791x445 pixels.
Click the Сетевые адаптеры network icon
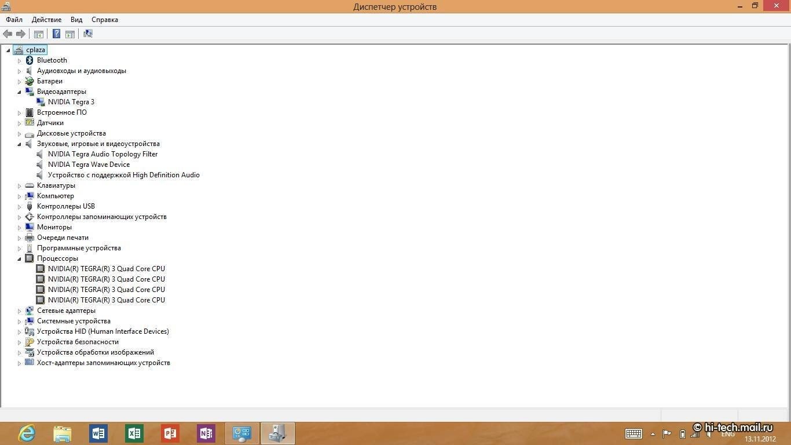click(x=30, y=311)
